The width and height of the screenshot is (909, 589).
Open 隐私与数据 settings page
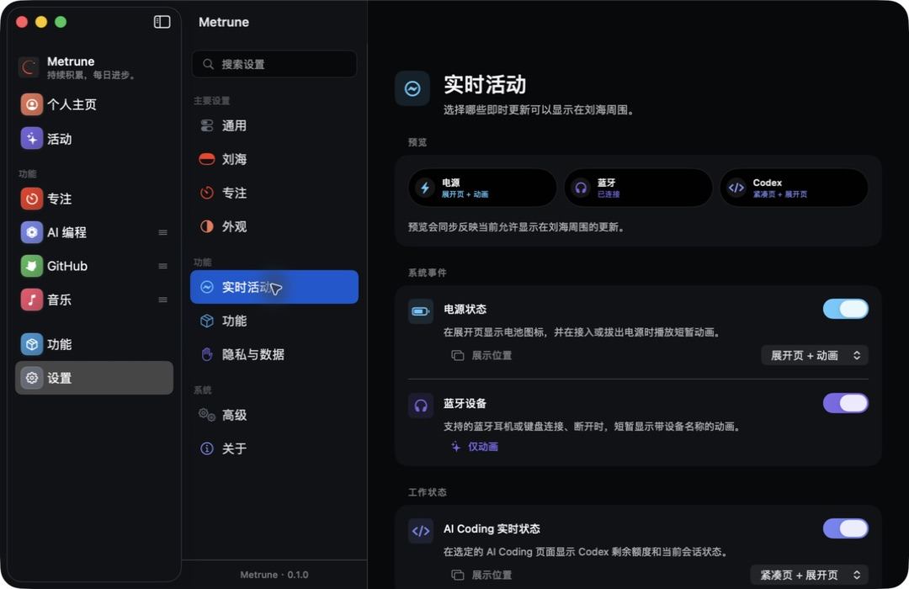[x=274, y=354]
